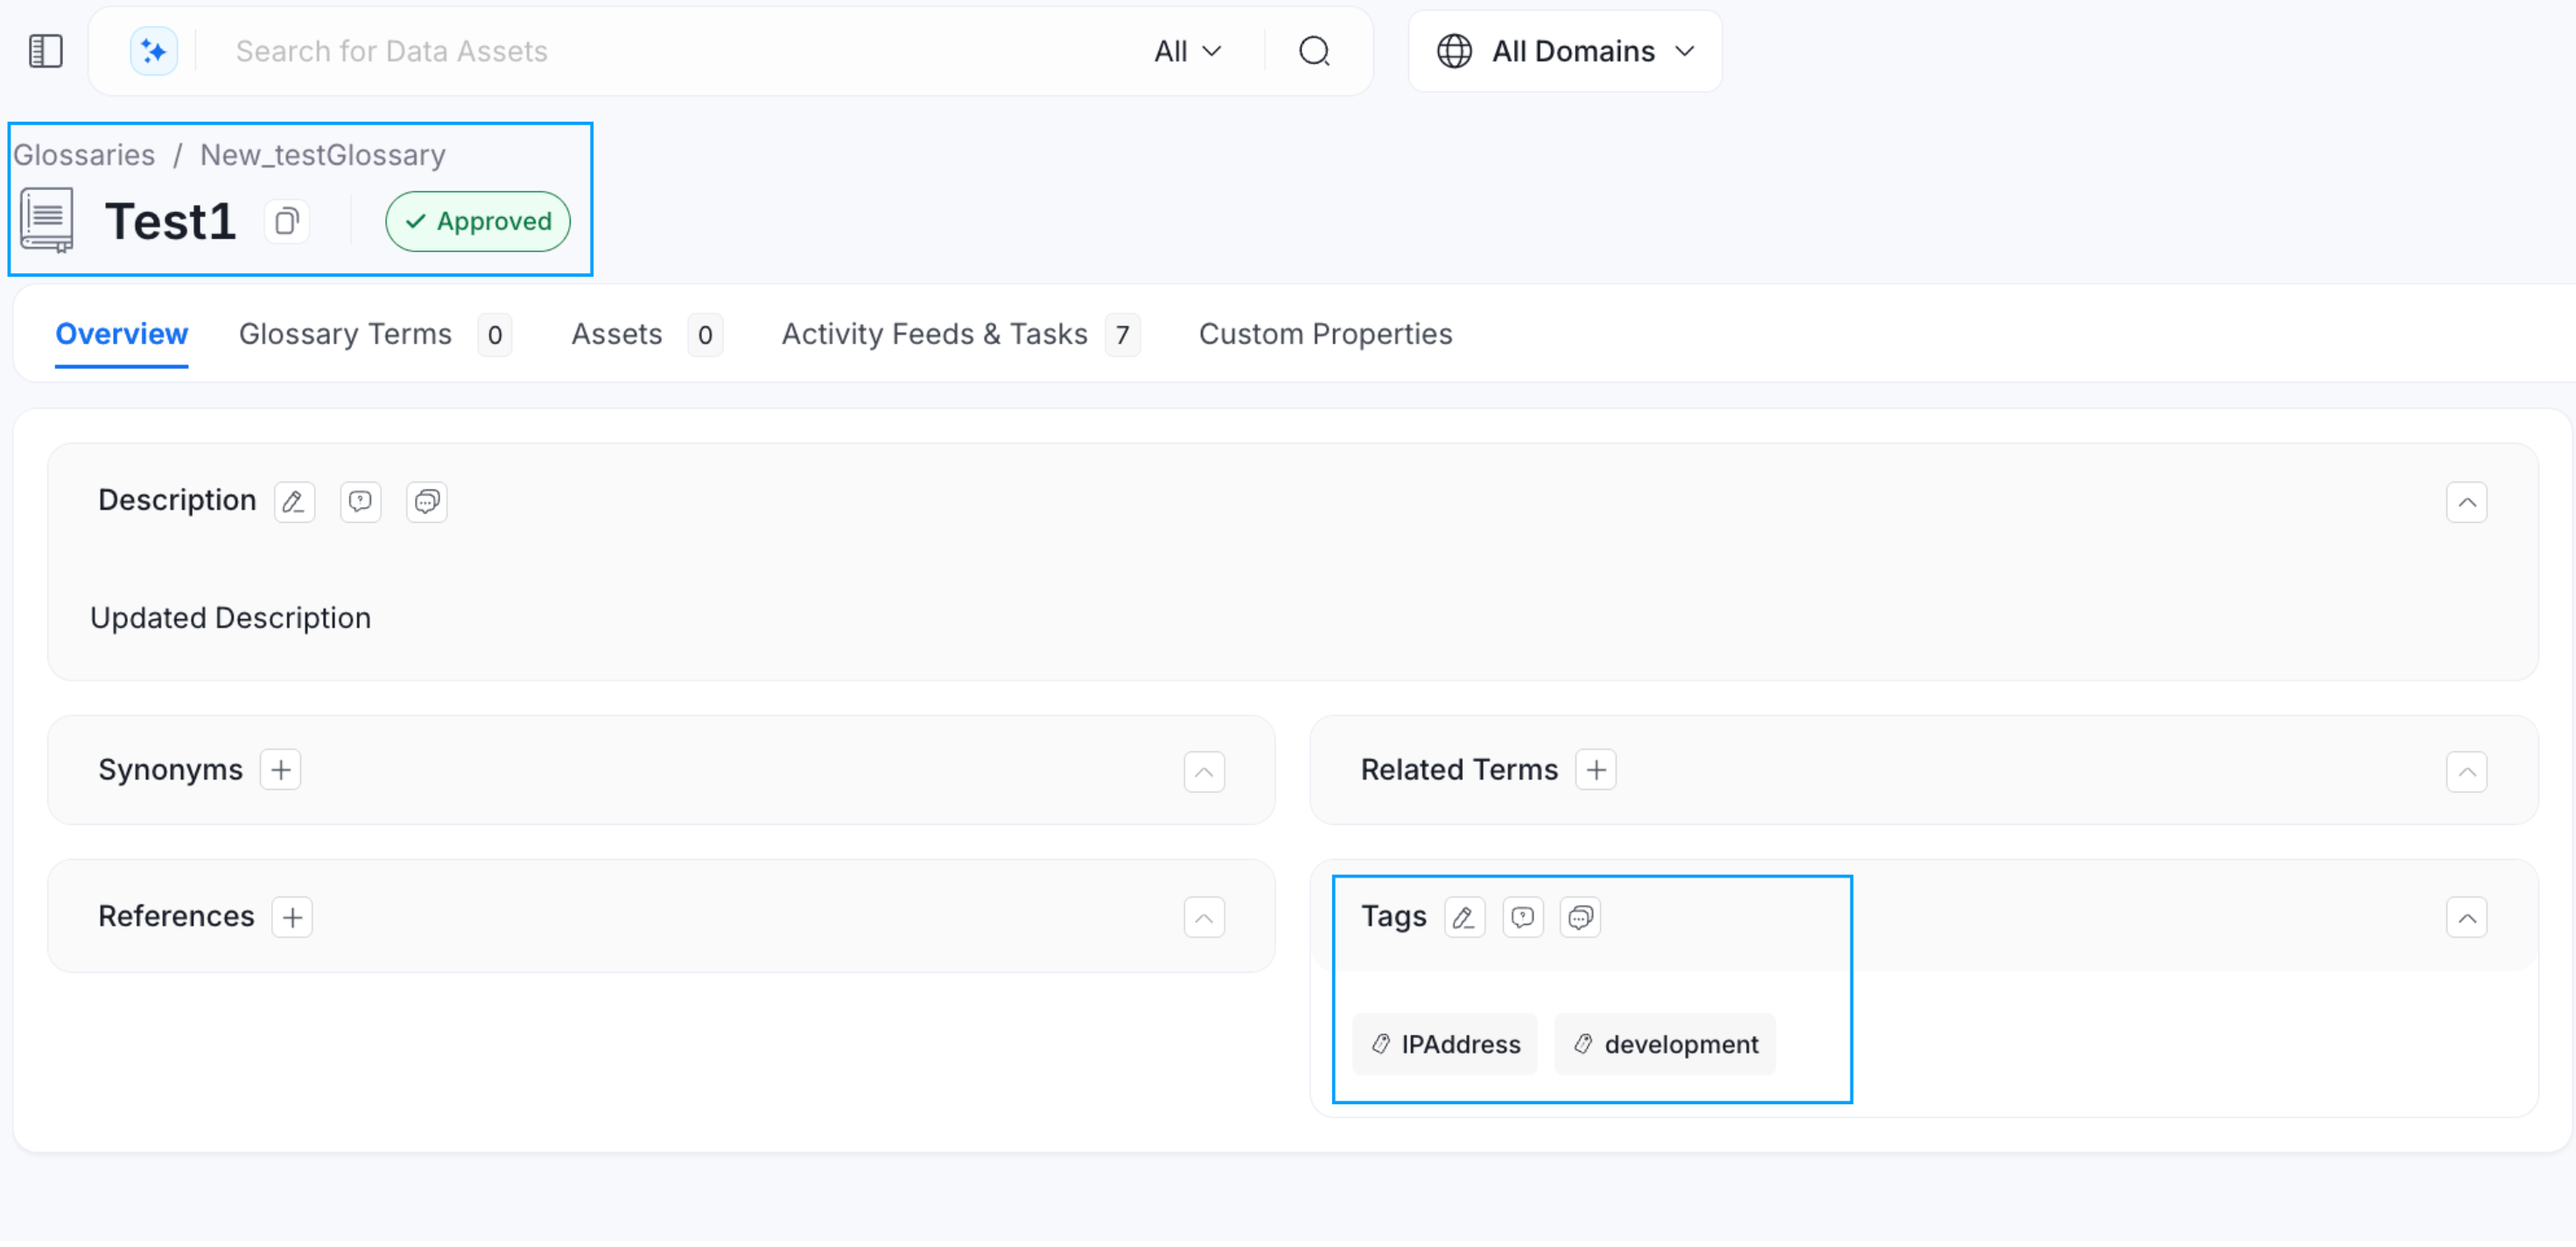
Task: Copy the Test1 glossary name
Action: [286, 222]
